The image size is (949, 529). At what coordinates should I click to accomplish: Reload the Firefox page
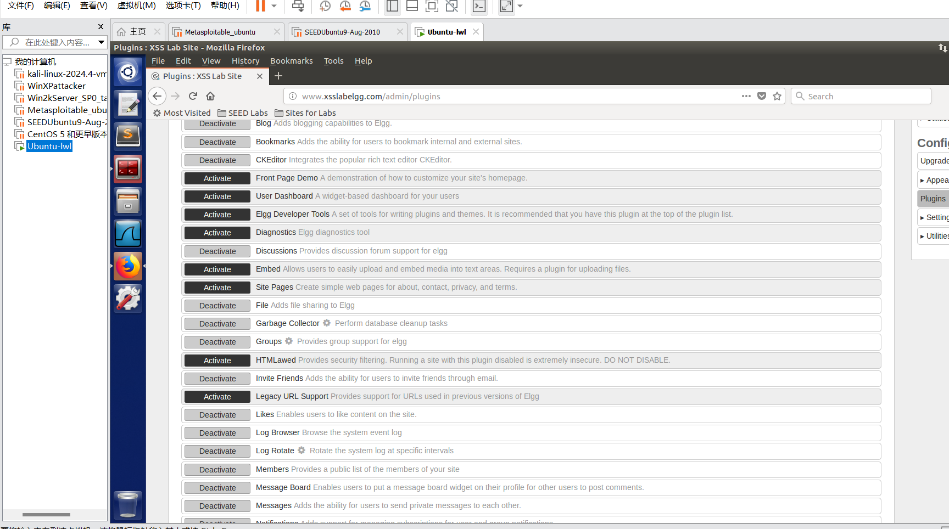pyautogui.click(x=193, y=96)
